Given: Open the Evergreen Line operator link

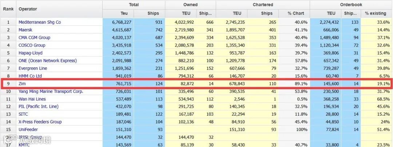Looking at the screenshot, I should pyautogui.click(x=33, y=68).
